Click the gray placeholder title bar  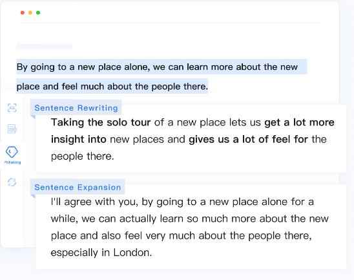(44, 47)
